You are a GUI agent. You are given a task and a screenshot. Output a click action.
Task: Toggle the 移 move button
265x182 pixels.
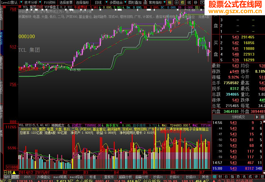coord(196,2)
